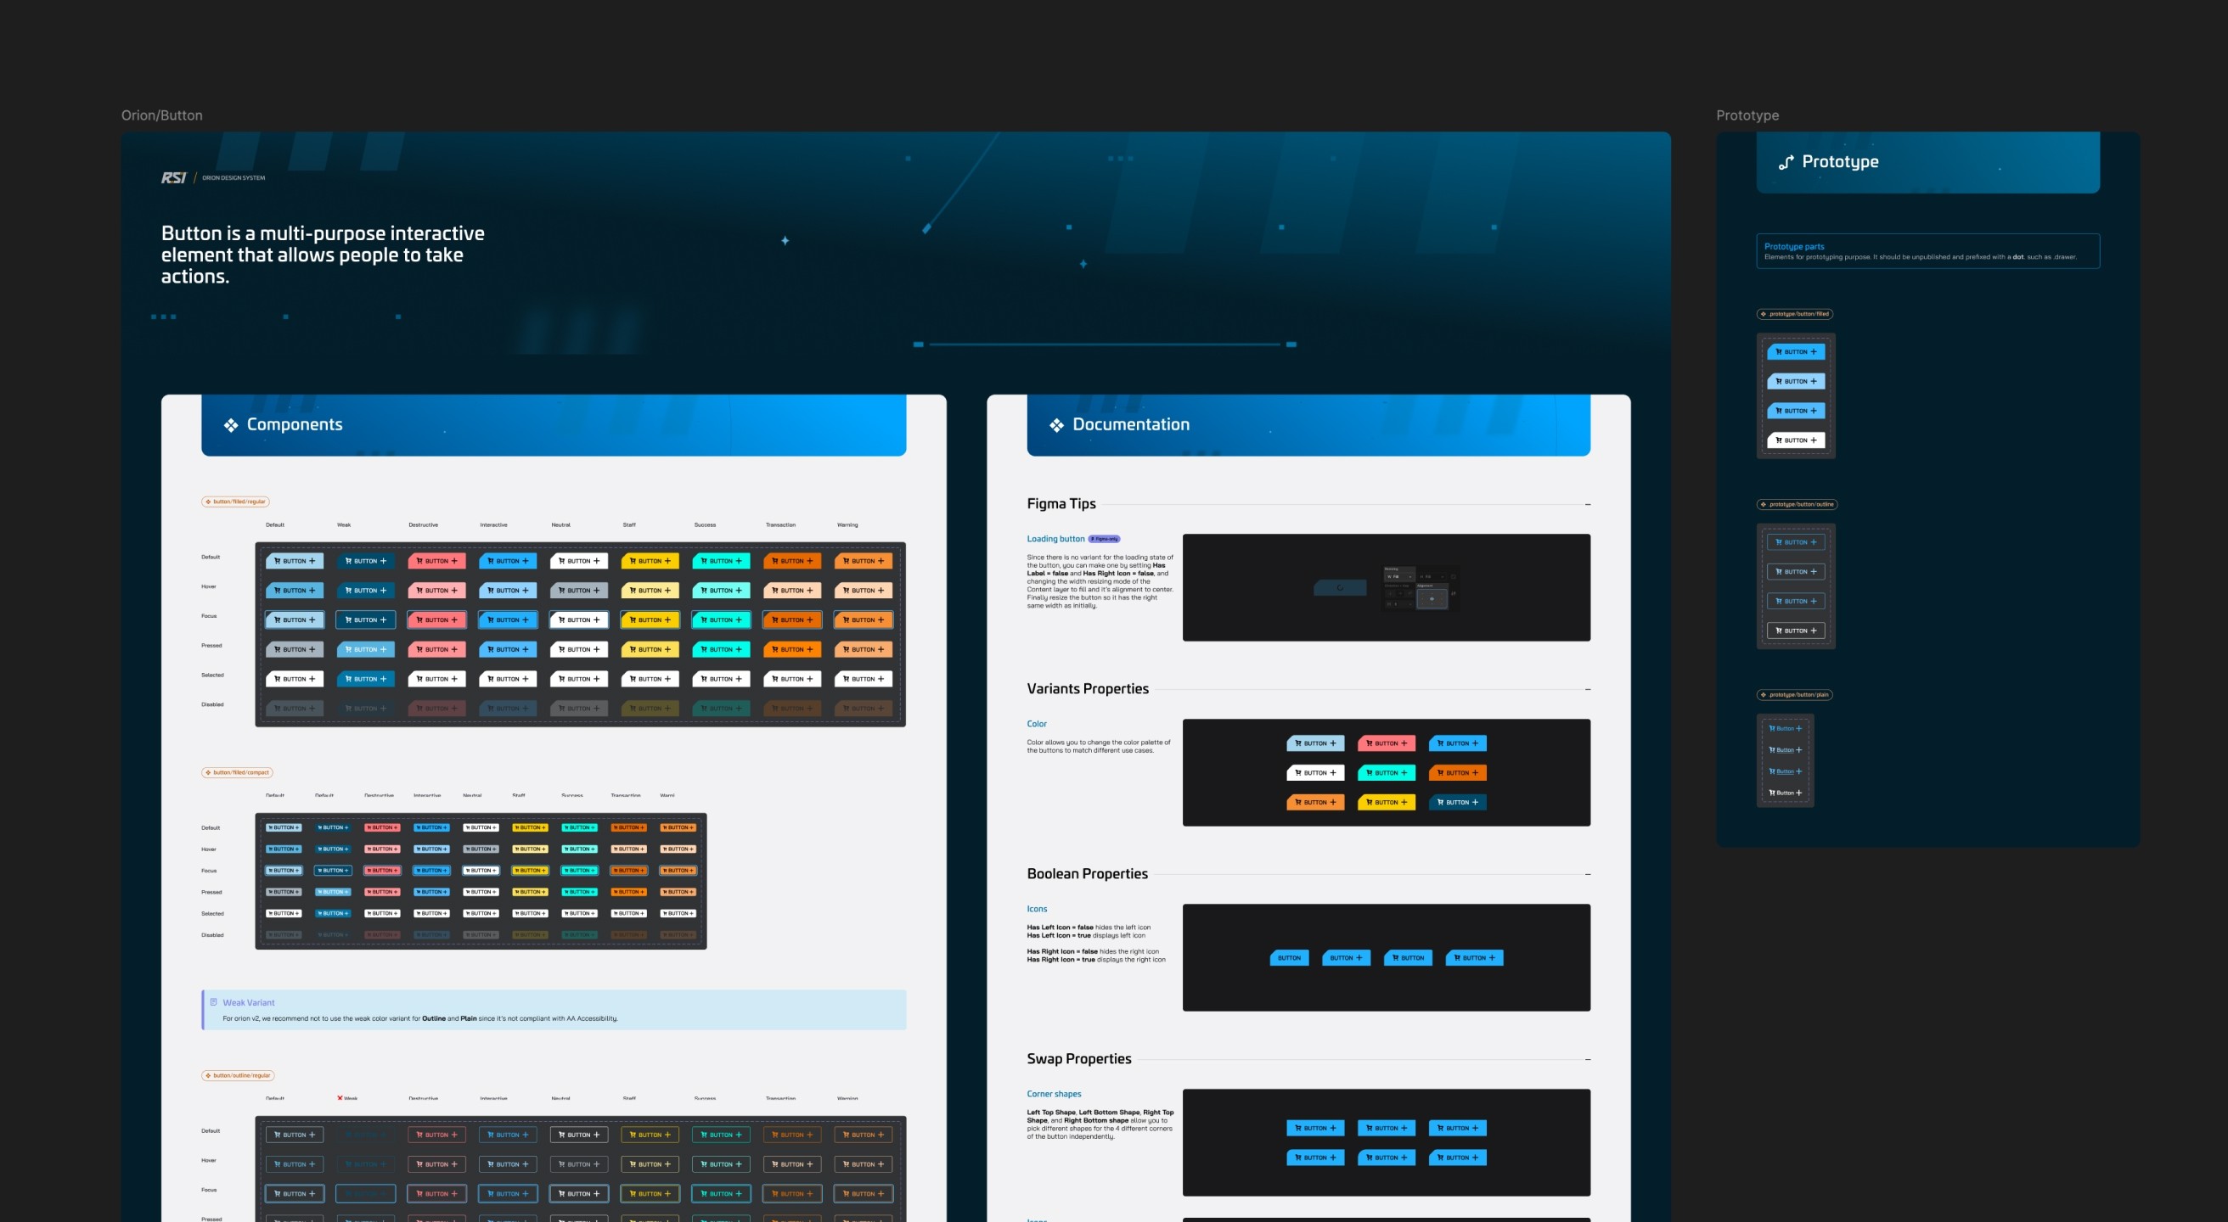
Task: Click the Figma-only badge beside Loading button
Action: click(x=1104, y=539)
